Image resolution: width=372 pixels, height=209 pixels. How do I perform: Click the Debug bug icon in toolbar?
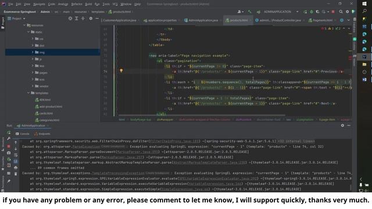point(312,12)
